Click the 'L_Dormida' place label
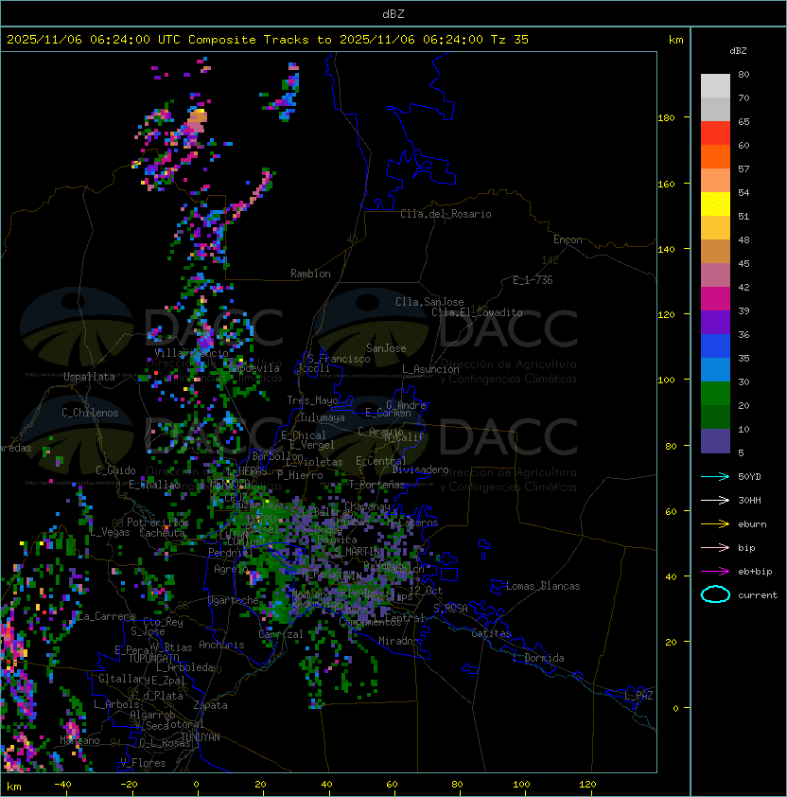Screen dimensions: 787x797 coord(538,658)
